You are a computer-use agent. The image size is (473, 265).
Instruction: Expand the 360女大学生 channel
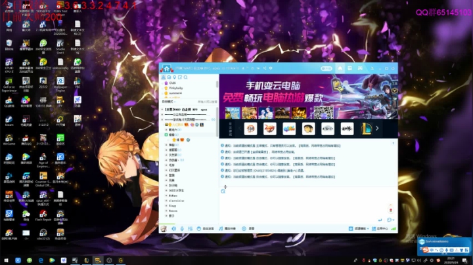pyautogui.click(x=166, y=190)
